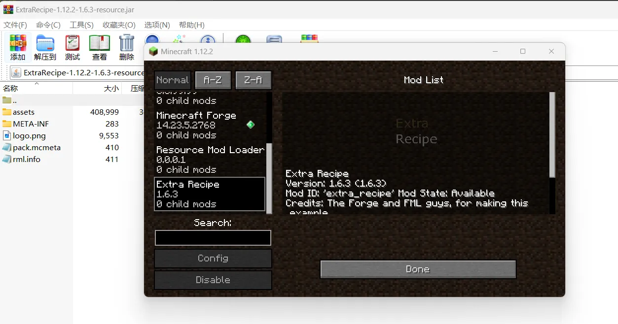Click the Test (测试) toolbar icon
Viewport: 618px width, 324px height.
pos(73,43)
